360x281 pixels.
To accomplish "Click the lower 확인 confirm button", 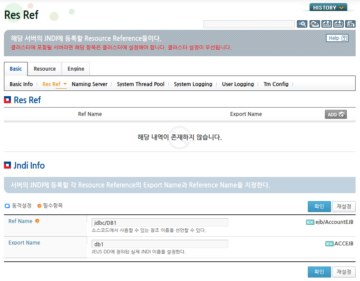I will click(x=319, y=272).
